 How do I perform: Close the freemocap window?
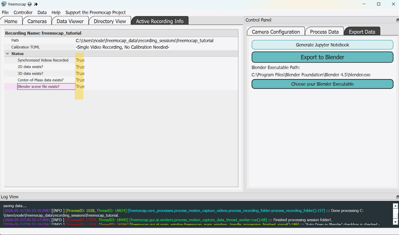pyautogui.click(x=393, y=4)
